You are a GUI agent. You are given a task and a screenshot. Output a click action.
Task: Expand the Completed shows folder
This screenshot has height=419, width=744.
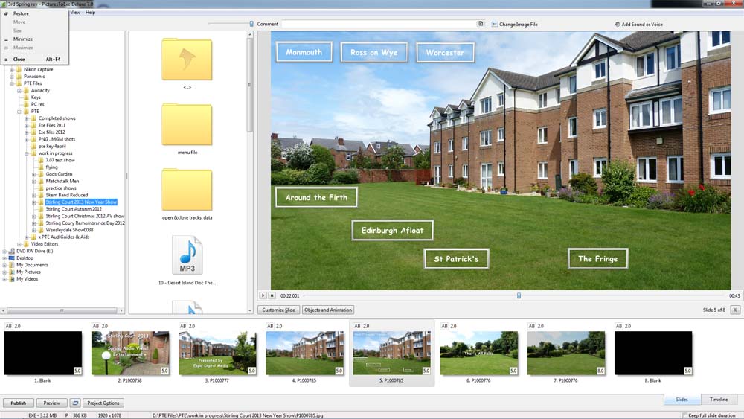coord(27,118)
